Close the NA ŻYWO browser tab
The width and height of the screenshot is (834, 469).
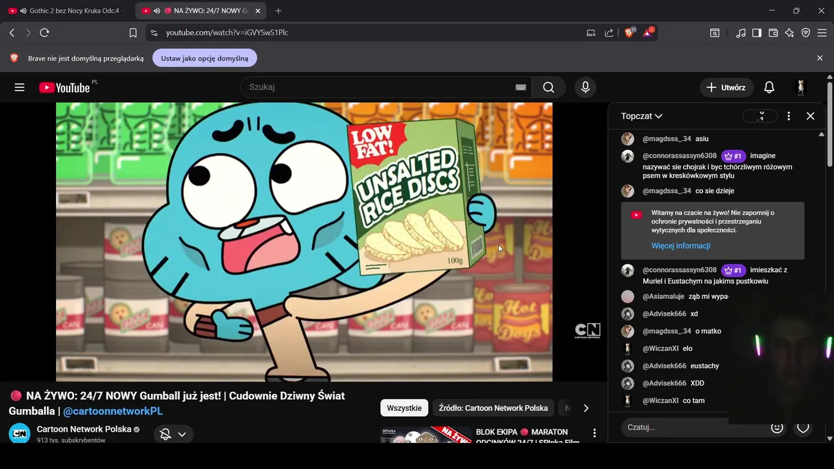pos(258,11)
